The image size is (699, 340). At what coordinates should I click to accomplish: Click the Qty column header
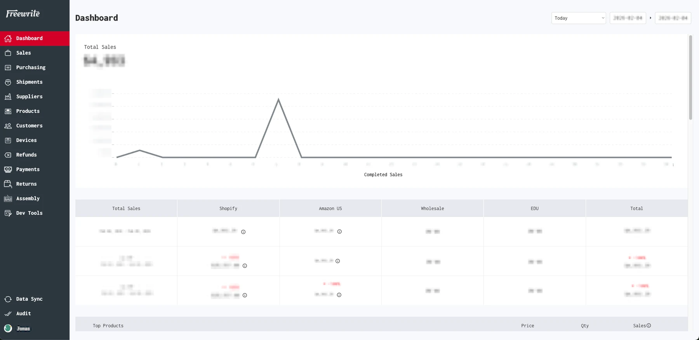click(x=585, y=326)
